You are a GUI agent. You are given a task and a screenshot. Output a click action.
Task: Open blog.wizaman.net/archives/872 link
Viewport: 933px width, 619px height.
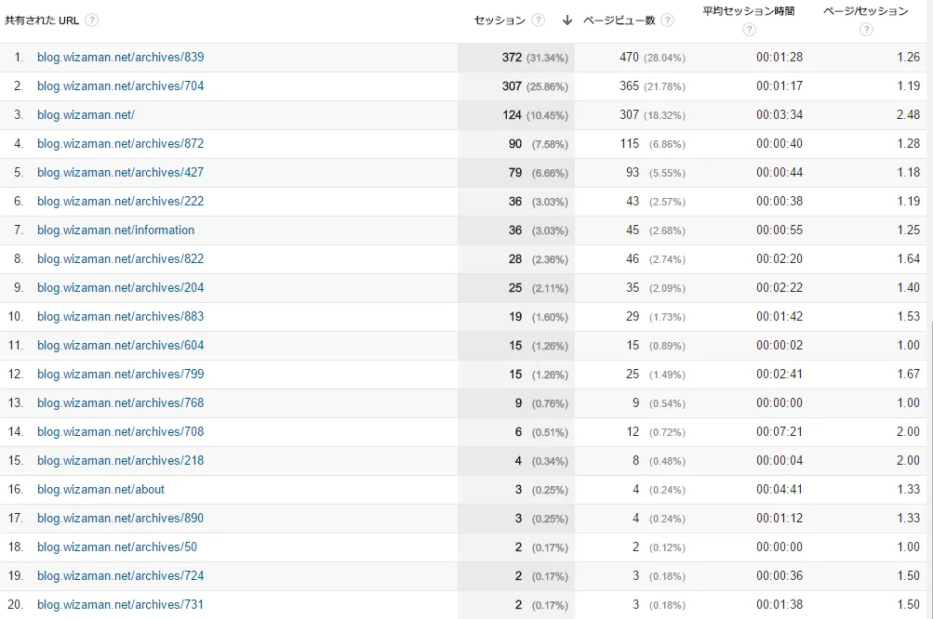(120, 144)
